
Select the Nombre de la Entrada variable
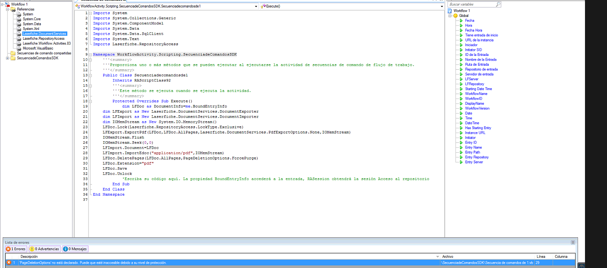480,59
